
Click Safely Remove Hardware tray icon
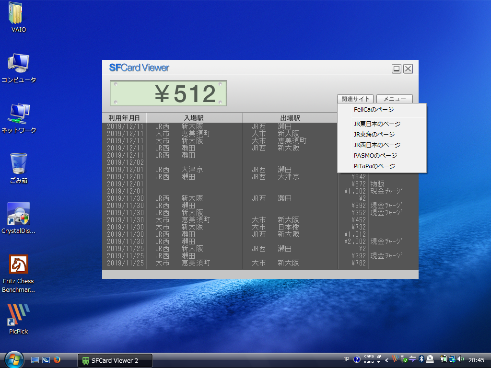(x=404, y=359)
